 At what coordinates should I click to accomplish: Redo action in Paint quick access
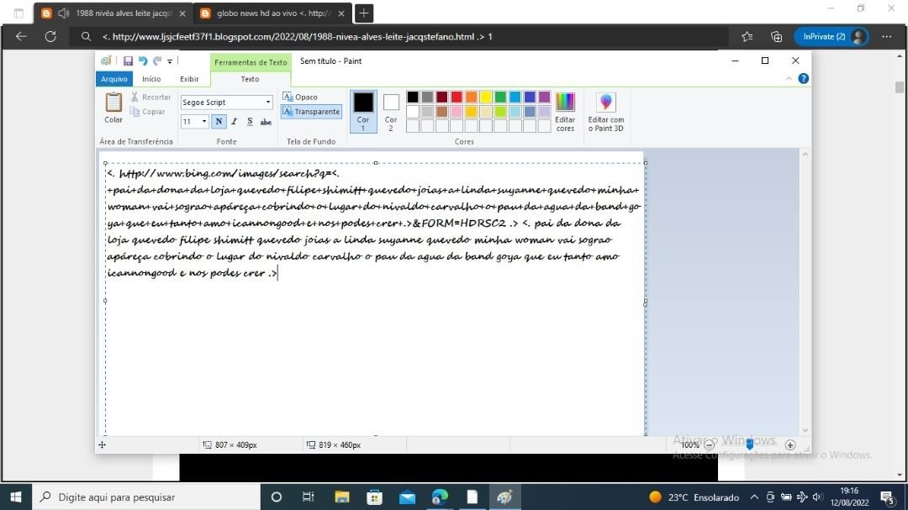pos(157,60)
